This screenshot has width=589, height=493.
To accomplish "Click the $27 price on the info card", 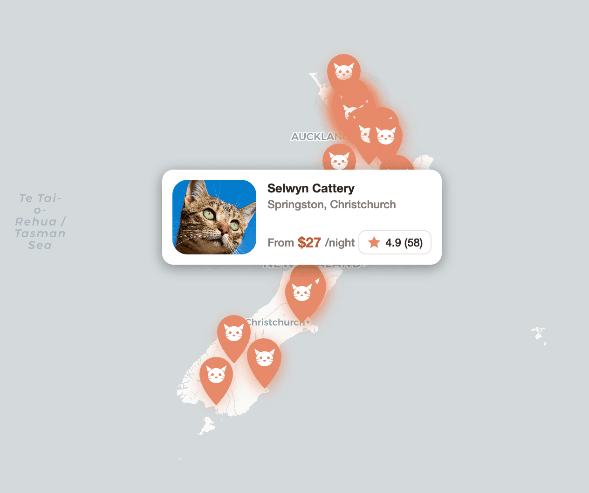I will point(309,242).
